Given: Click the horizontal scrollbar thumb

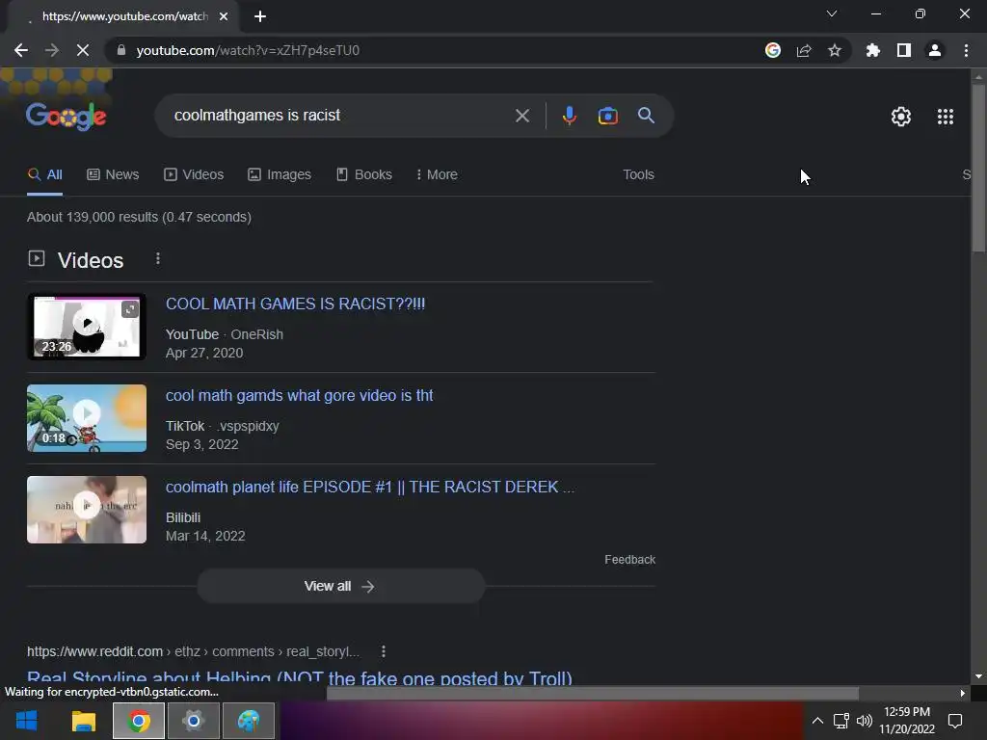Looking at the screenshot, I should point(592,694).
